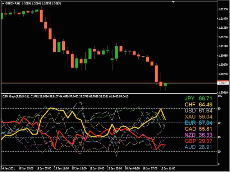The image size is (230, 172).
Task: Click the 18 Jan 07:00 time label
Action: tap(150, 168)
